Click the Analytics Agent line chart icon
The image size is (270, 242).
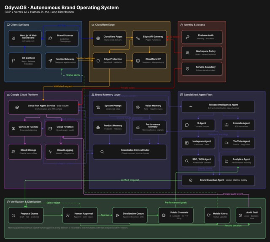(x=227, y=161)
